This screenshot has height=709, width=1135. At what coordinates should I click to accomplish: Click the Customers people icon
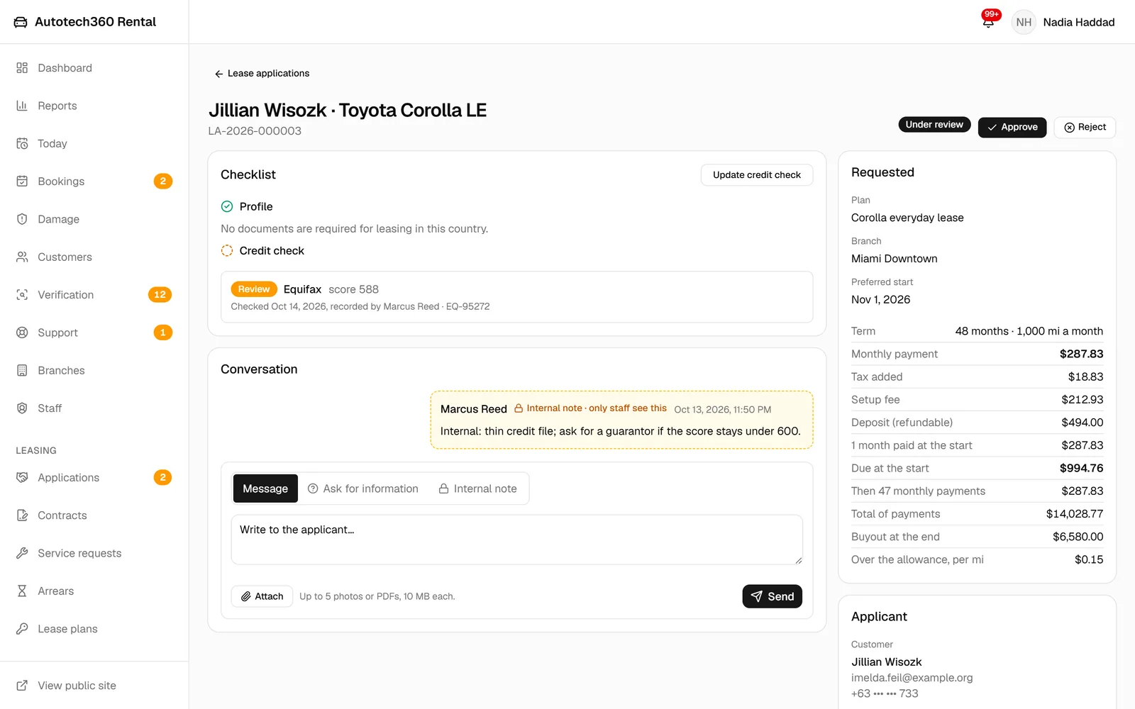pyautogui.click(x=22, y=257)
